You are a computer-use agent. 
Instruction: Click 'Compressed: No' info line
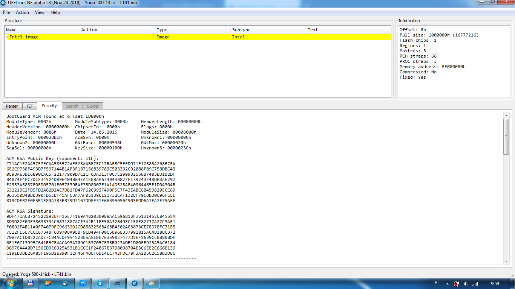pos(418,72)
